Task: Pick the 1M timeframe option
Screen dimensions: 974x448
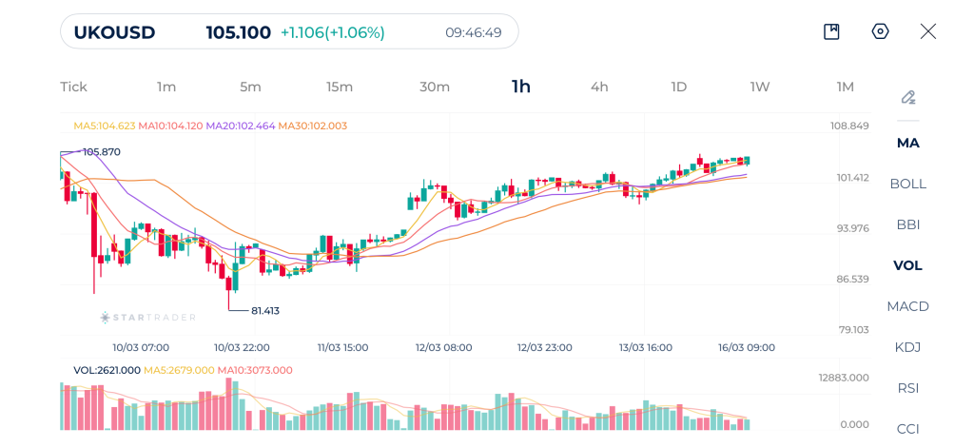Action: (x=845, y=87)
